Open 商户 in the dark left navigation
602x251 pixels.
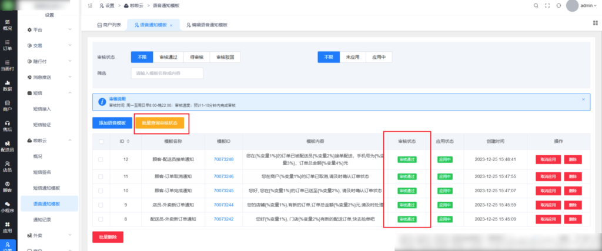click(x=8, y=106)
